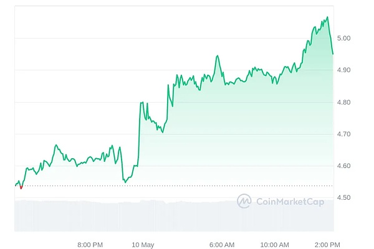Screen dimensions: 374x249
Task: Click the red low point at chart start
Action: tap(21, 187)
